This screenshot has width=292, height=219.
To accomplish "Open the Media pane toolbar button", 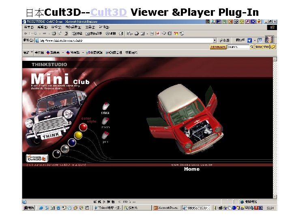I will click(x=110, y=34).
